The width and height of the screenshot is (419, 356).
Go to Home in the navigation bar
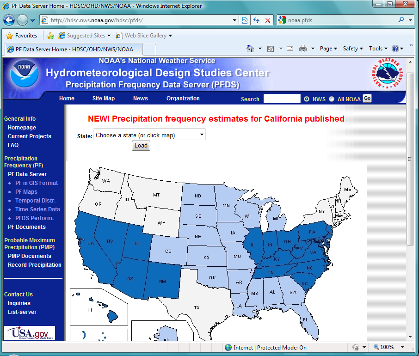[x=67, y=98]
